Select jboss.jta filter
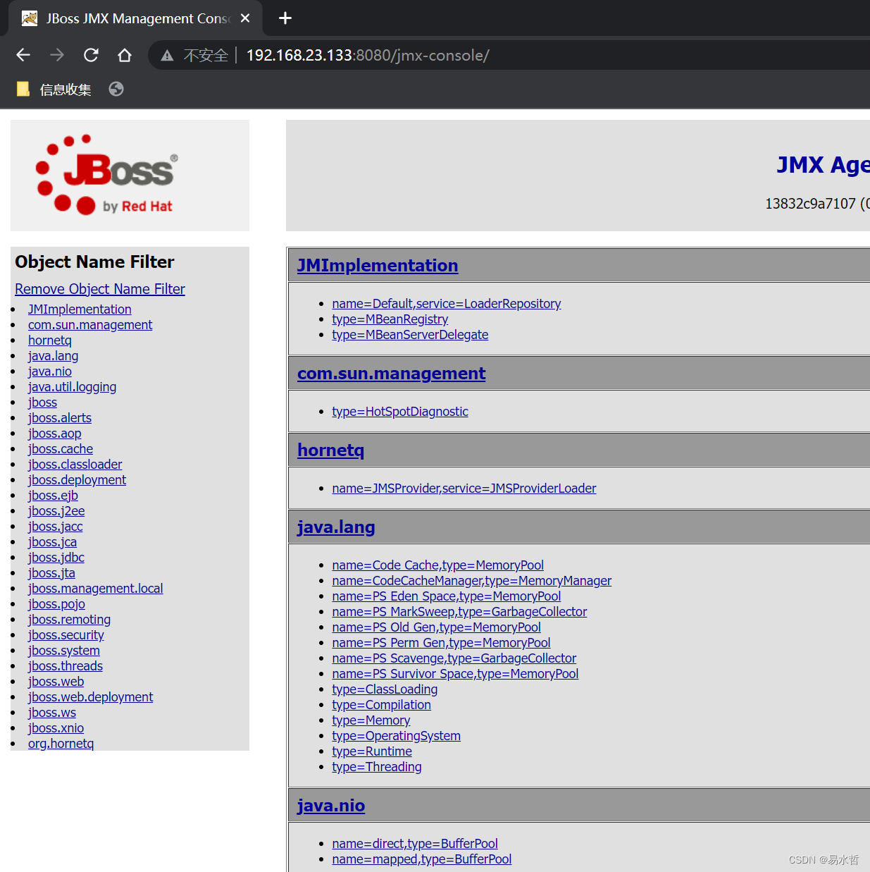 51,573
